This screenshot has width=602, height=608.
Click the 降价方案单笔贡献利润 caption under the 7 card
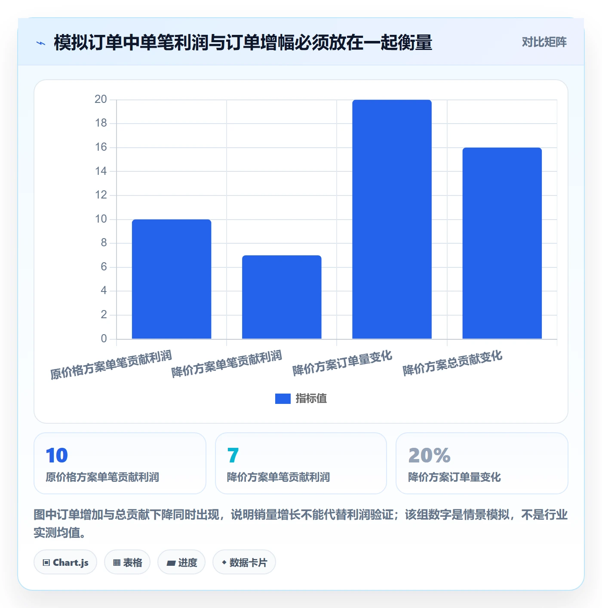pos(278,477)
